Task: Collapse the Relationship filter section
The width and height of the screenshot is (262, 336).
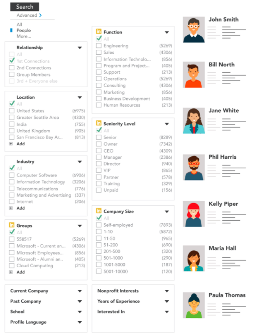Action: [80, 47]
